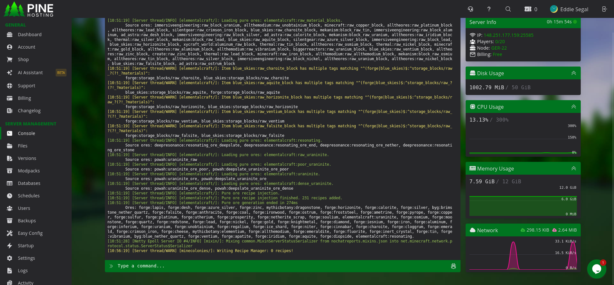Navigate to Startup page
614x285 pixels.
[26, 246]
